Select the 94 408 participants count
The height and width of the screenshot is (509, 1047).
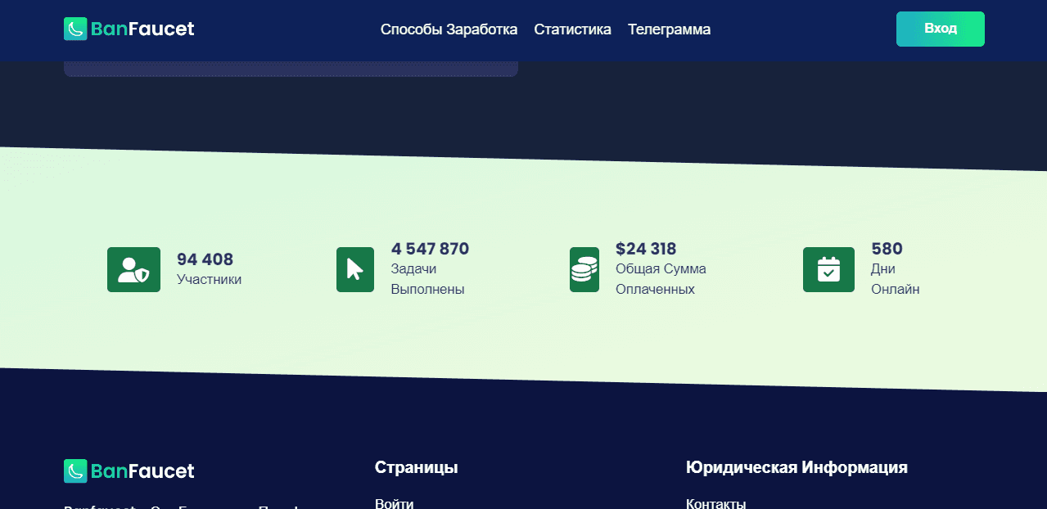pyautogui.click(x=205, y=259)
